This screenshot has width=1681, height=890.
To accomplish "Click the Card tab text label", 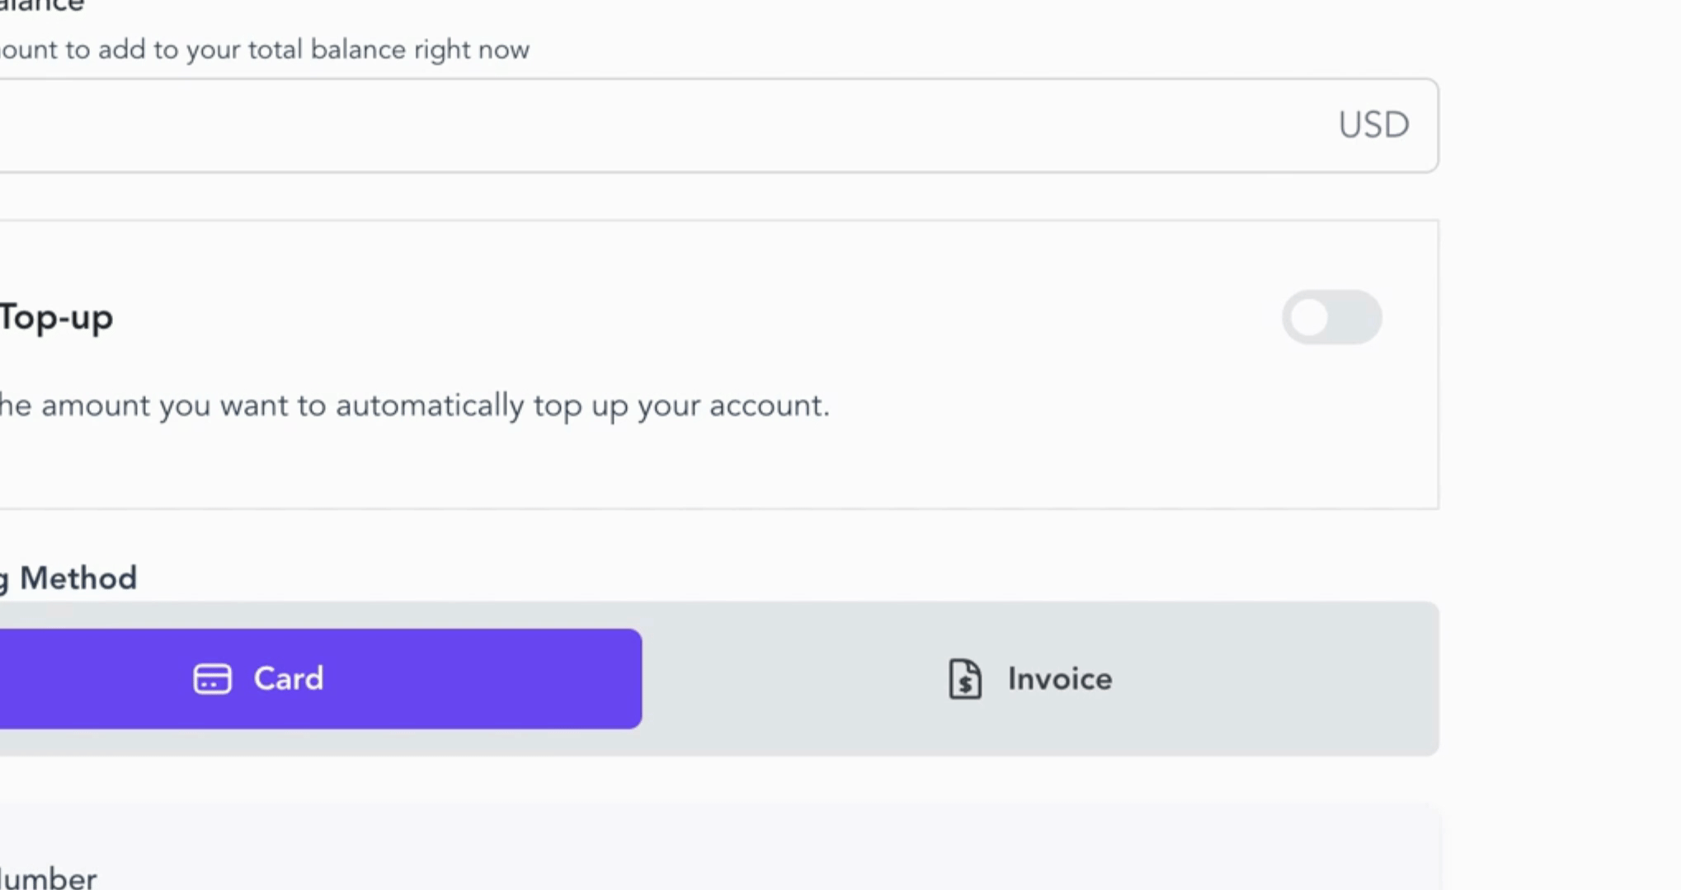I will tap(288, 679).
